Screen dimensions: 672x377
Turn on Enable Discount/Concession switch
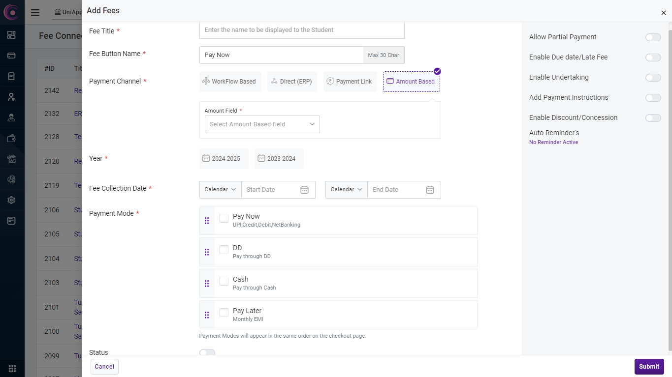(x=653, y=118)
